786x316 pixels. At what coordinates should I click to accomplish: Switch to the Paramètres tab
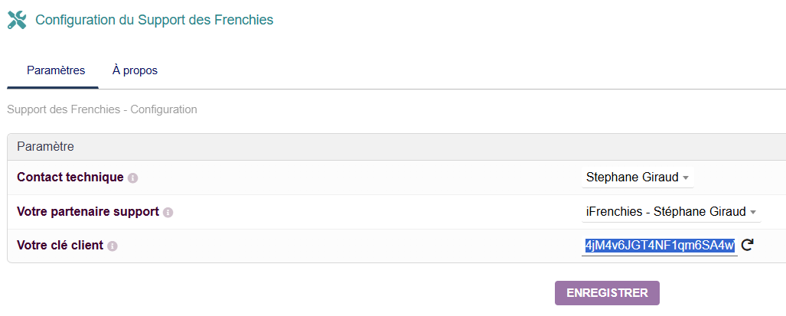[x=56, y=70]
